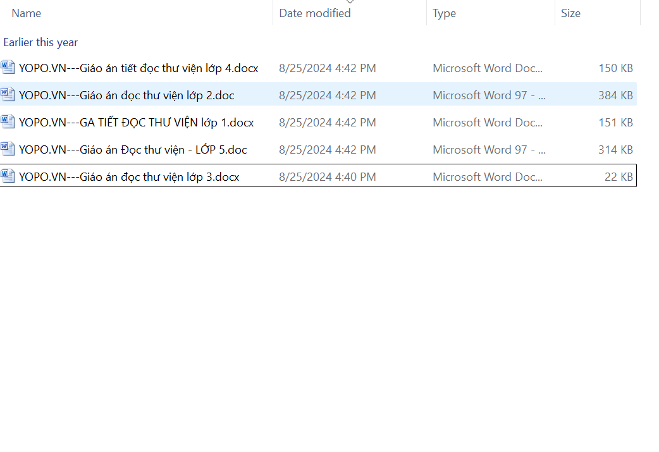Click the Word icon of lớp 4.docx file
Screen dimensions: 659x452
pyautogui.click(x=8, y=68)
